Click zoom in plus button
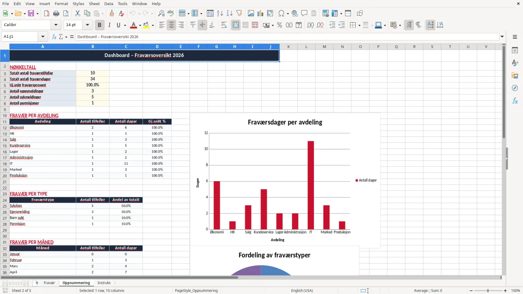 (x=506, y=291)
